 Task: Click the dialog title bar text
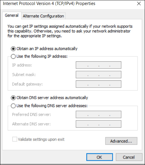tap(49, 4)
